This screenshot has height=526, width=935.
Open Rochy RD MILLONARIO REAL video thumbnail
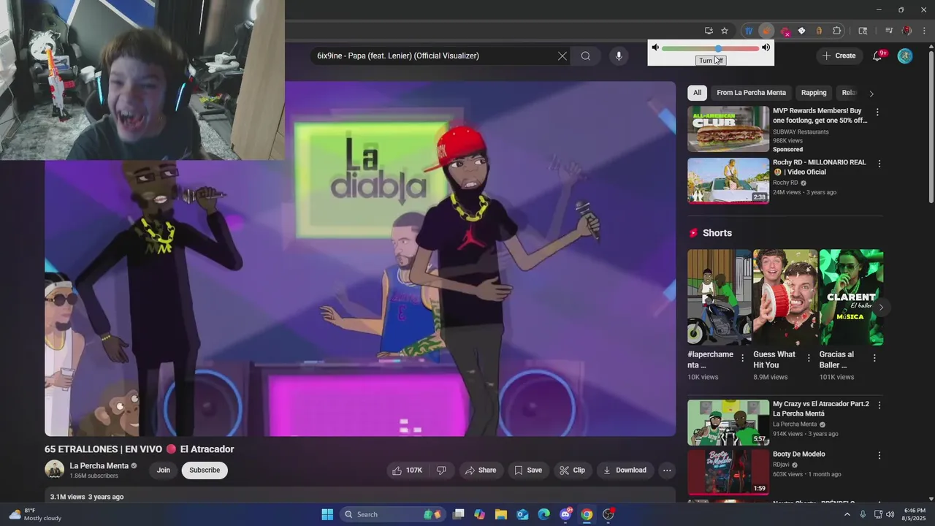(x=728, y=180)
